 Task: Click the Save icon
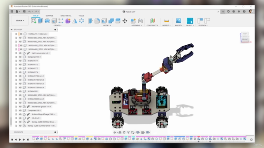[x=24, y=12]
